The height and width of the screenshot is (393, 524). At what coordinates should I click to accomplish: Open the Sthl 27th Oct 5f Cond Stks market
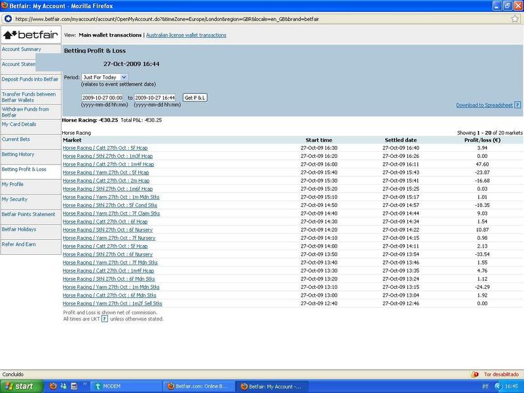coord(110,205)
